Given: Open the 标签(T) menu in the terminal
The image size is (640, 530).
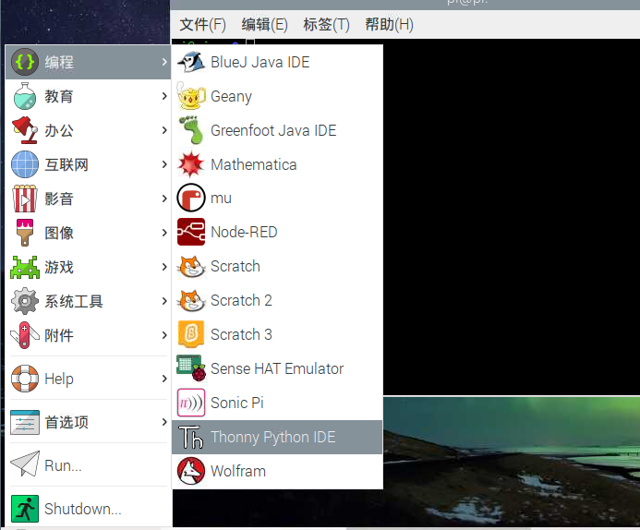Looking at the screenshot, I should click(326, 25).
